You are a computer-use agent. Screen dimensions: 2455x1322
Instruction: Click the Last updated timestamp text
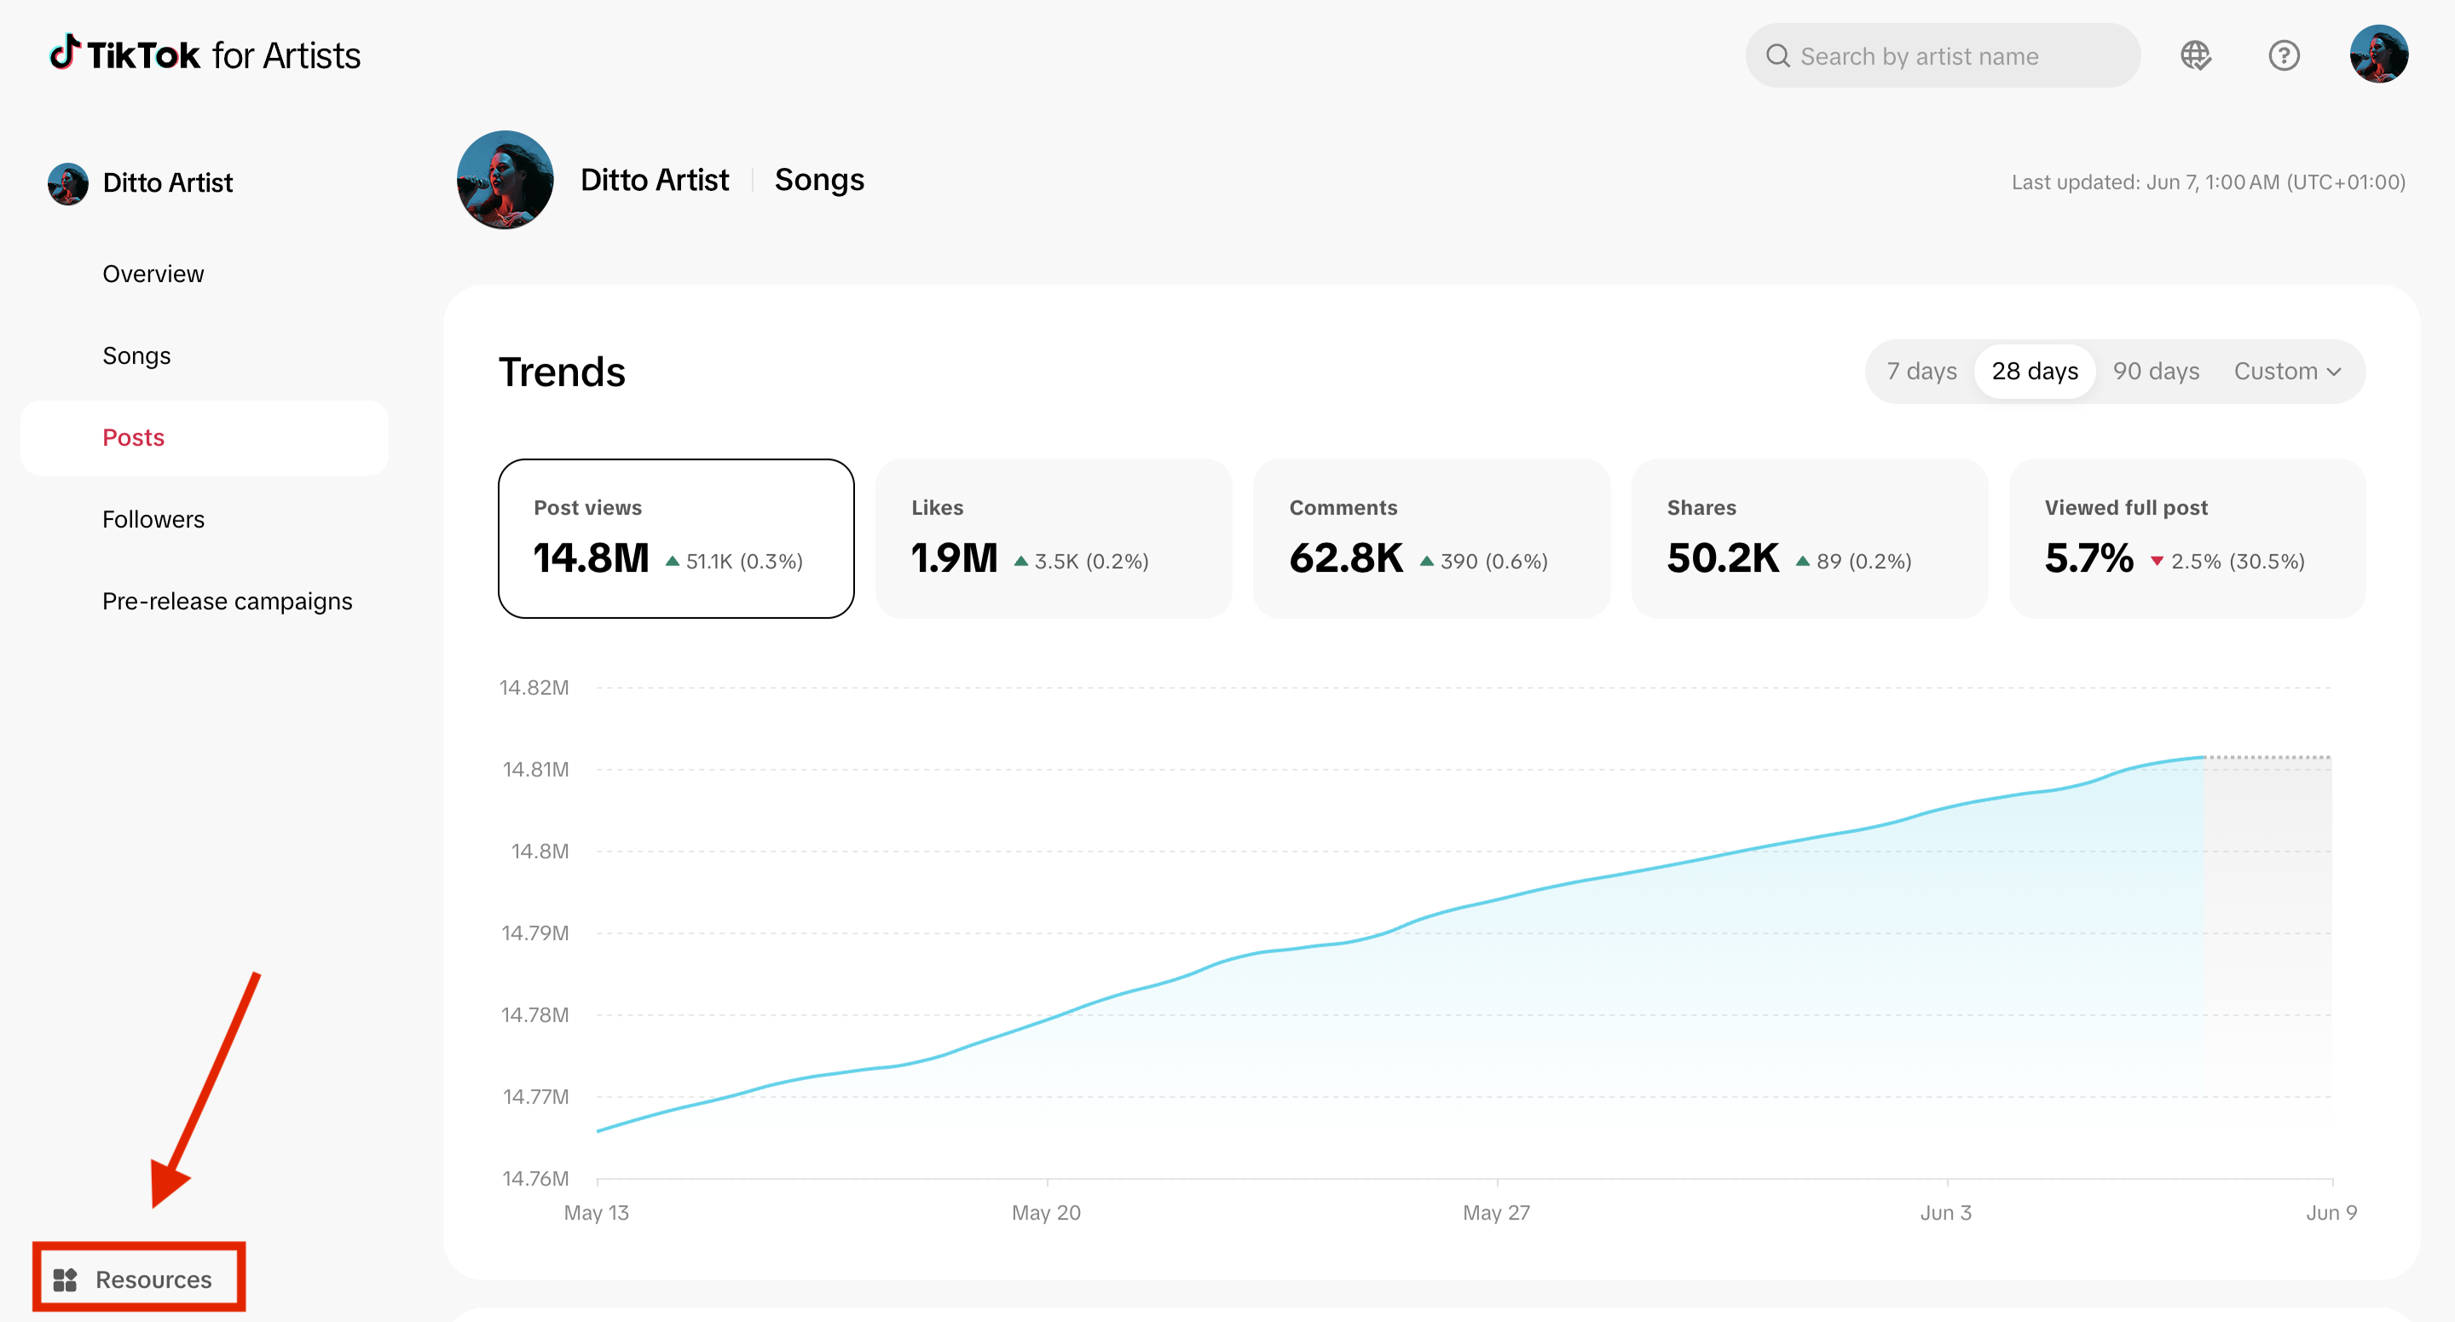2208,182
